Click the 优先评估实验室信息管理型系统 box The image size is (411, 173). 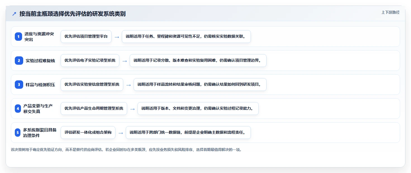pos(92,85)
